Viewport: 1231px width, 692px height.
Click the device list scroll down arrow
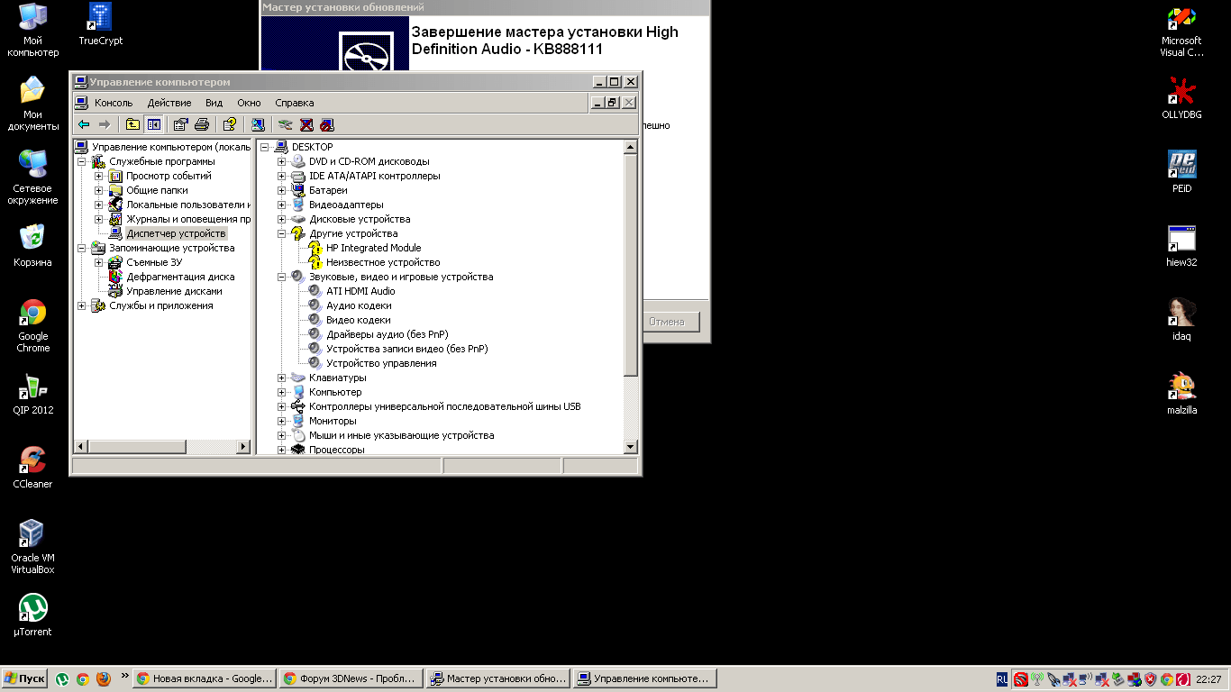click(630, 446)
